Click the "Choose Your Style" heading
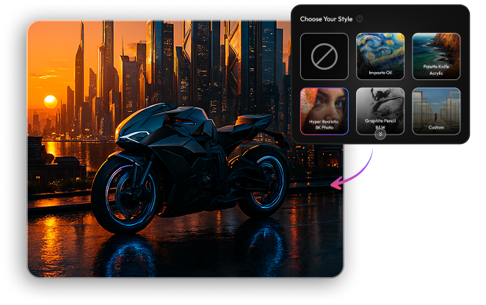Image resolution: width=486 pixels, height=305 pixels. (x=326, y=18)
